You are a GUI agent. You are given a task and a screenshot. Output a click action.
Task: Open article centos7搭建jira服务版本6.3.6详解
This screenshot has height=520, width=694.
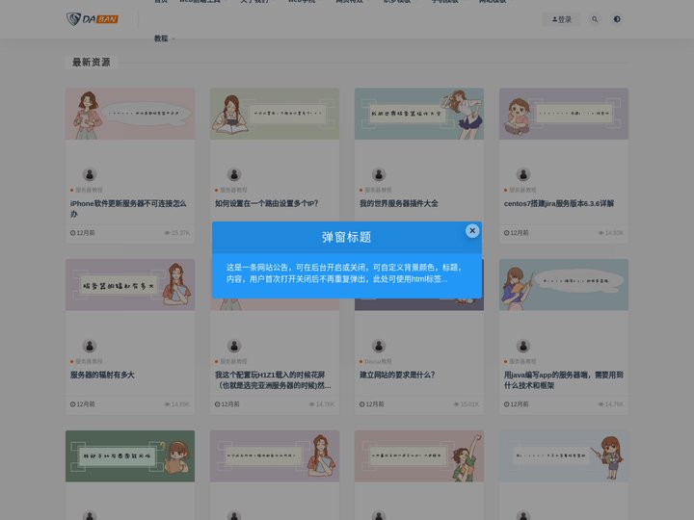tap(559, 203)
